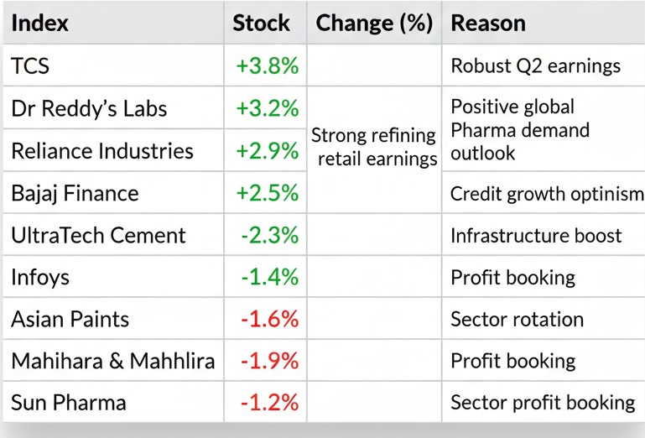The width and height of the screenshot is (645, 438).
Task: Click the Reliance Industries cell
Action: (x=102, y=151)
